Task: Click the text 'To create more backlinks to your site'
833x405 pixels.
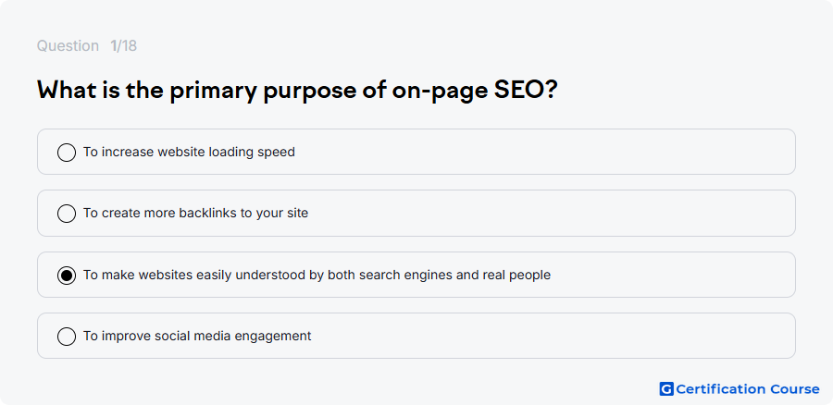Action: tap(195, 213)
